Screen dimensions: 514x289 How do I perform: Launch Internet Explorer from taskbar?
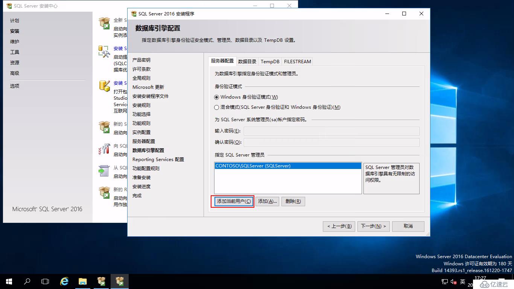[64, 281]
